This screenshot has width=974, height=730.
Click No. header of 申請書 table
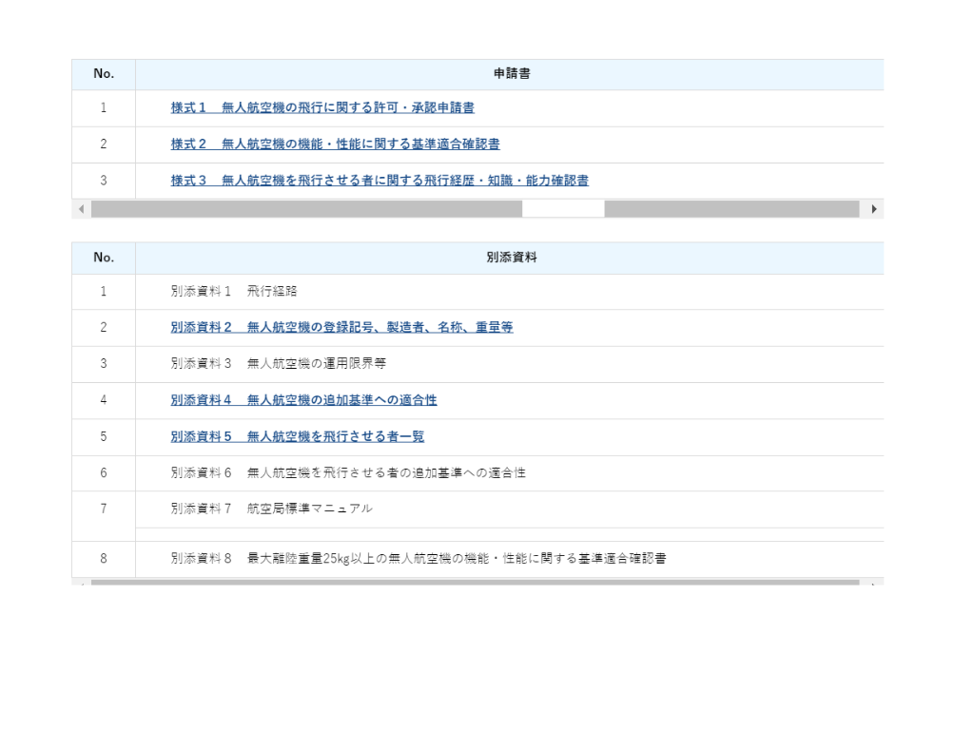click(104, 74)
